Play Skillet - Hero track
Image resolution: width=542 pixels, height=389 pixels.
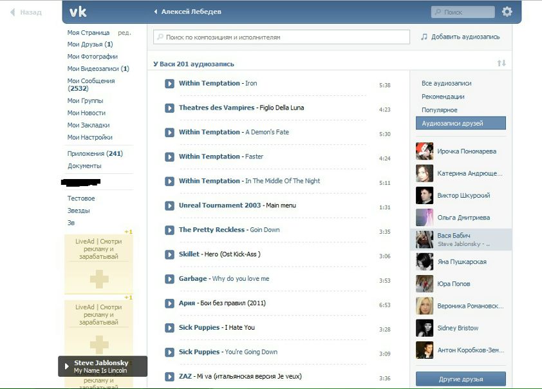pos(169,255)
